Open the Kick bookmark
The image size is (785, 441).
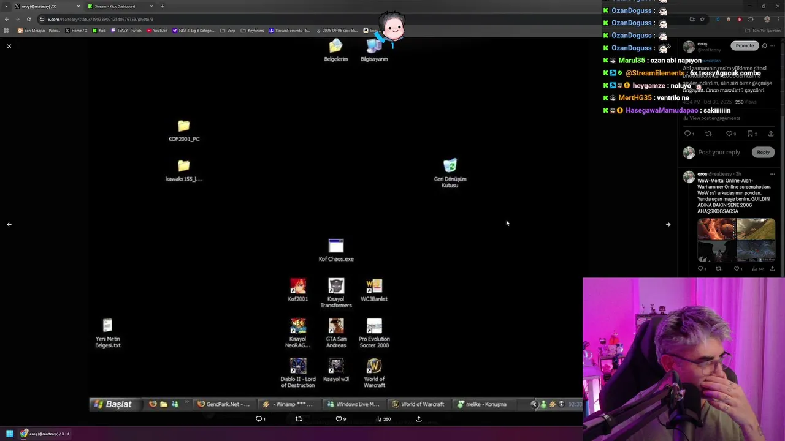click(99, 30)
